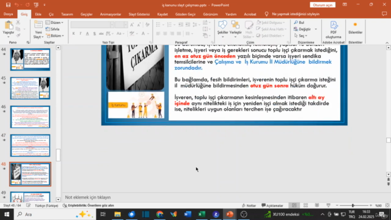391x220 pixels.
Task: Toggle justify text alignment
Action: tap(179, 34)
